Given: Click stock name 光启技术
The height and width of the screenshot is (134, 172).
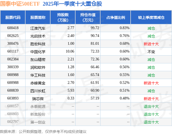Looking at the screenshot, I should [x=38, y=36].
